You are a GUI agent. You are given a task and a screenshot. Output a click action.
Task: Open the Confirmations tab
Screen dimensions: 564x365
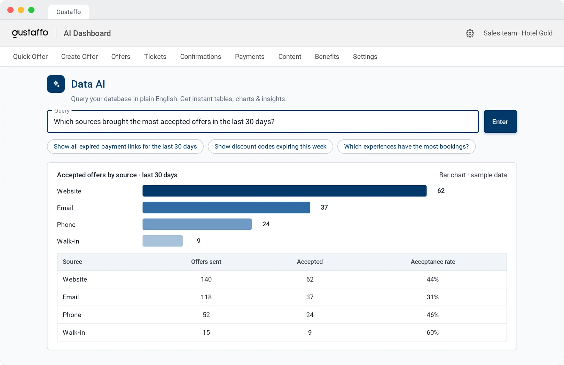click(201, 57)
